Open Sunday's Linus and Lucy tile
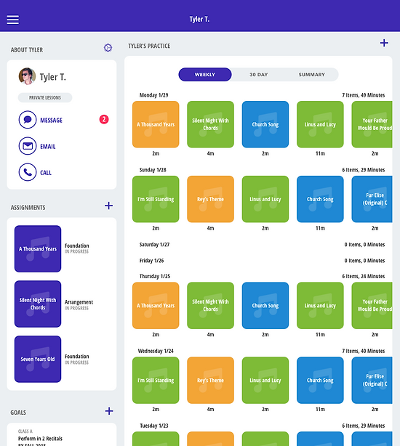Viewport: 400px width, 446px height. [x=265, y=199]
